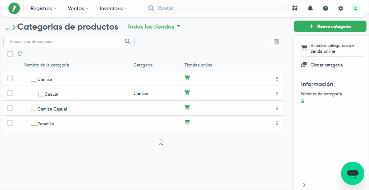Click the clone icon beside Clonar categoría
This screenshot has width=369, height=190.
point(304,65)
